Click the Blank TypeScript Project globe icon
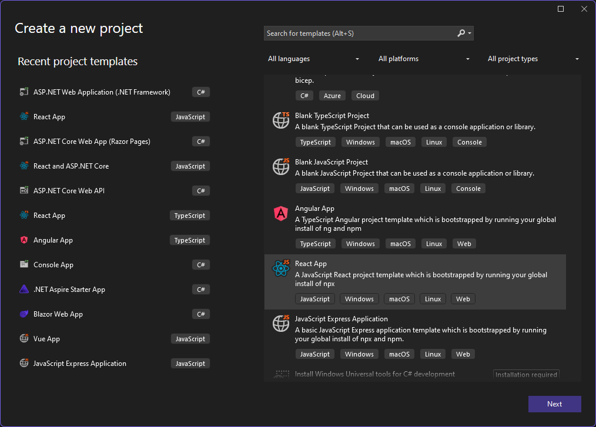This screenshot has width=596, height=427. [x=281, y=120]
